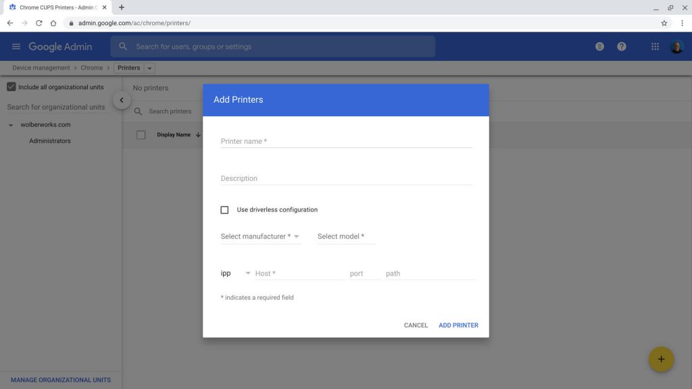Click the ADD PRINTER button
Viewport: 692px width, 389px height.
[458, 325]
